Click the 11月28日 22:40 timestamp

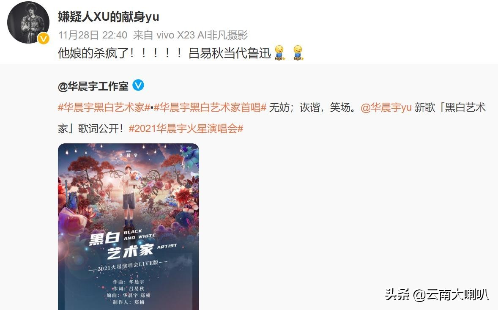[x=93, y=35]
